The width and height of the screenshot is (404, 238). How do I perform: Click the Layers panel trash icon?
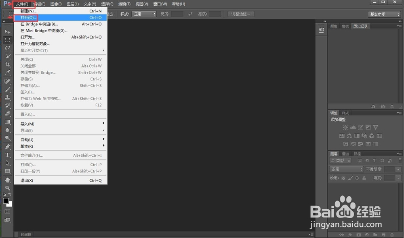coord(392,235)
